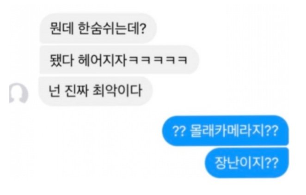Viewport: 306px width, 195px height.
Task: Select the message bubble '뭔데 한숨쉬는데?'
Action: (98, 28)
